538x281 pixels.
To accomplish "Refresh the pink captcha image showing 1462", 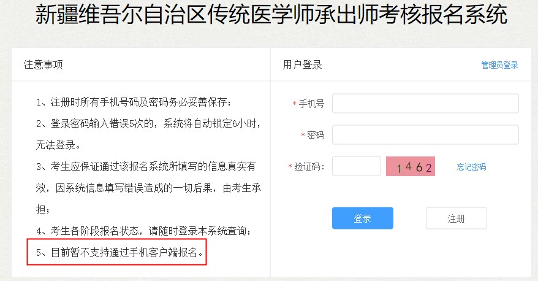I will click(410, 166).
